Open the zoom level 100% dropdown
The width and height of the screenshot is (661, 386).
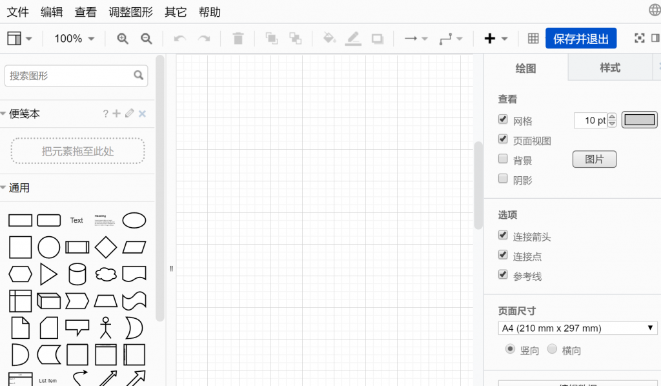click(73, 38)
